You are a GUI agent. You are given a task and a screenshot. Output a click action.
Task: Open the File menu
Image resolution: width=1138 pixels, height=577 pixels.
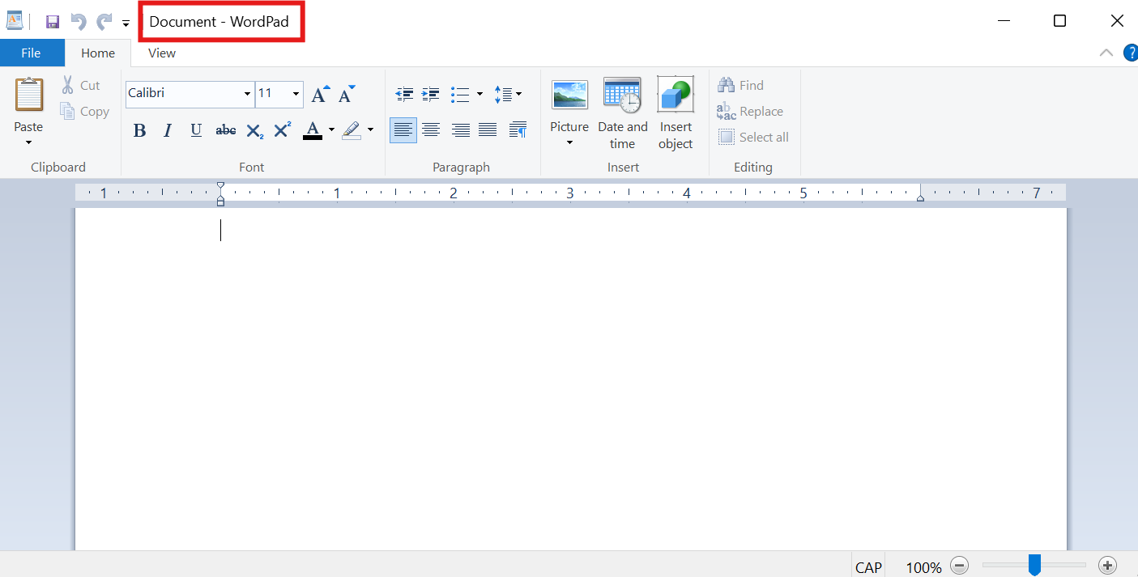(x=31, y=53)
